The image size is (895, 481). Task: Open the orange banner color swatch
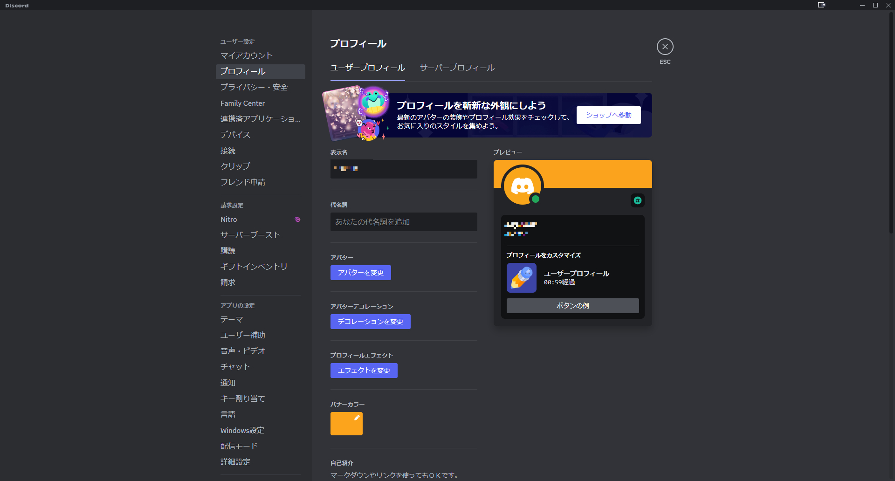point(346,424)
